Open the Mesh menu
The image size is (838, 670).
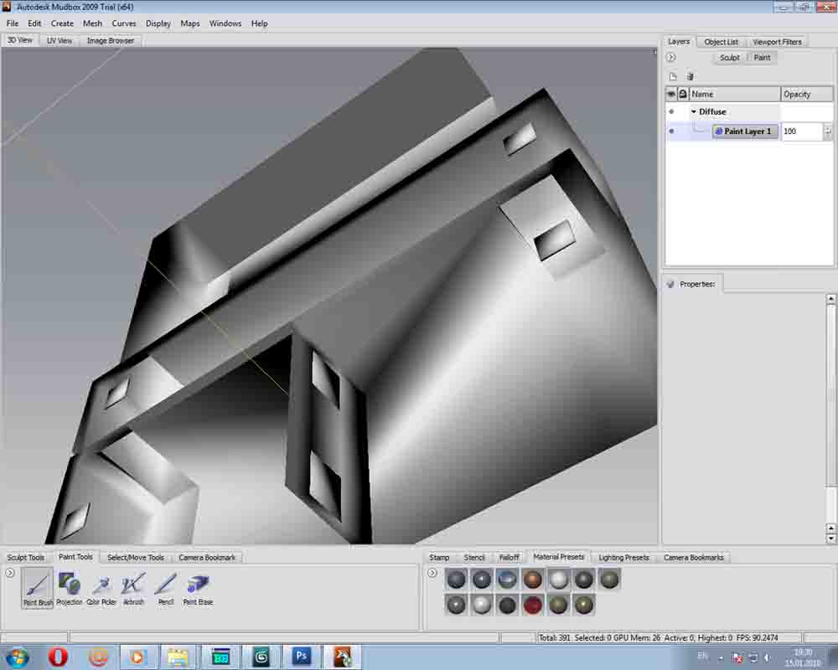pos(92,23)
